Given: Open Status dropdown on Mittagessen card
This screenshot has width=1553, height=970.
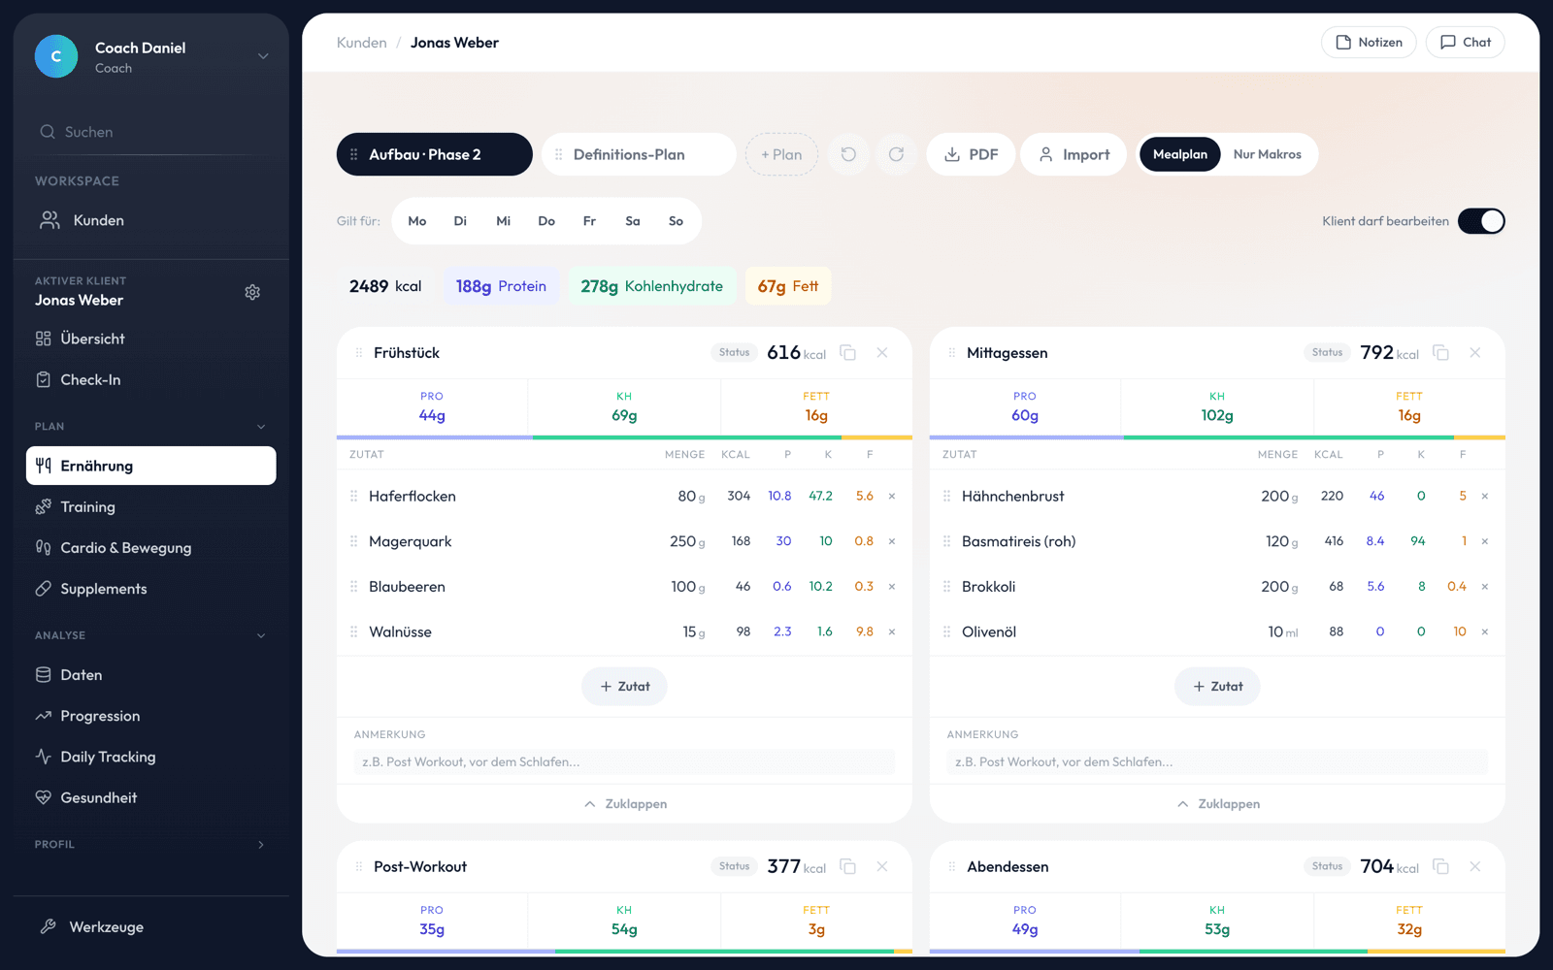Looking at the screenshot, I should pos(1328,353).
